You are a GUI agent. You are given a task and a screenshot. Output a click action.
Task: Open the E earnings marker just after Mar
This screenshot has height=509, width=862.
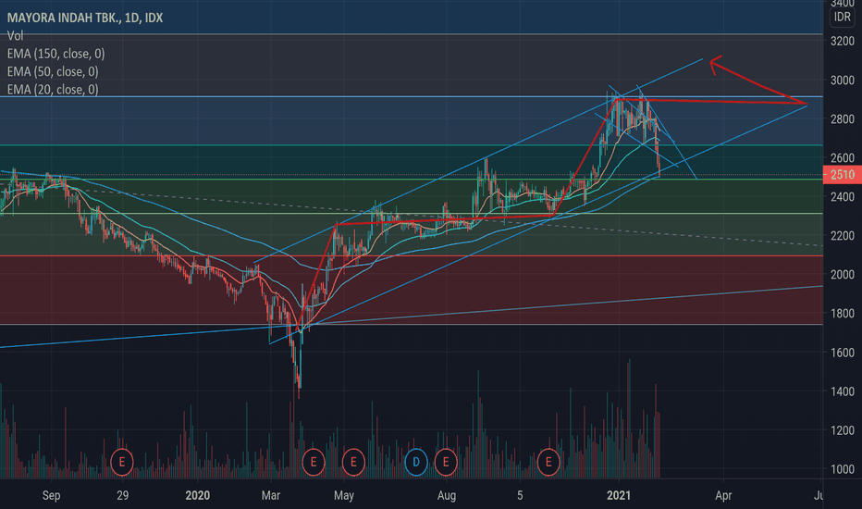click(x=314, y=462)
